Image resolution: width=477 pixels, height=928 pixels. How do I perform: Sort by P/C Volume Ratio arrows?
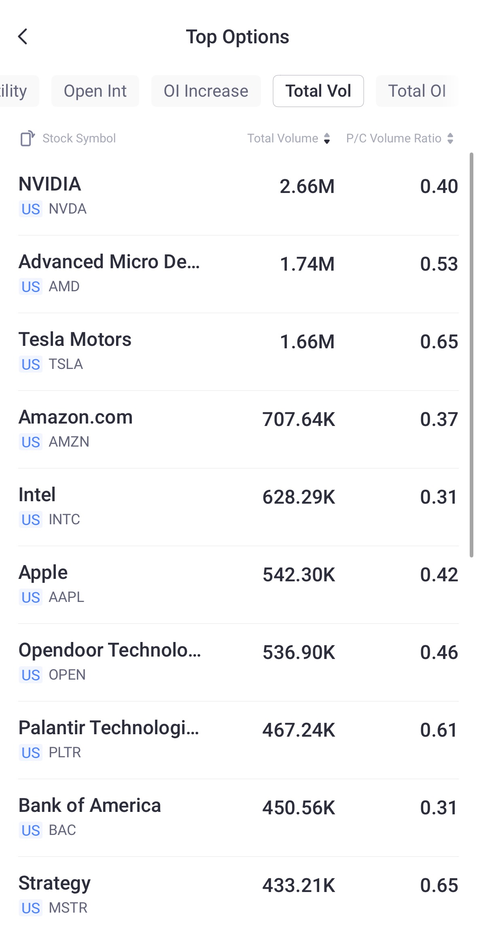[x=450, y=138]
